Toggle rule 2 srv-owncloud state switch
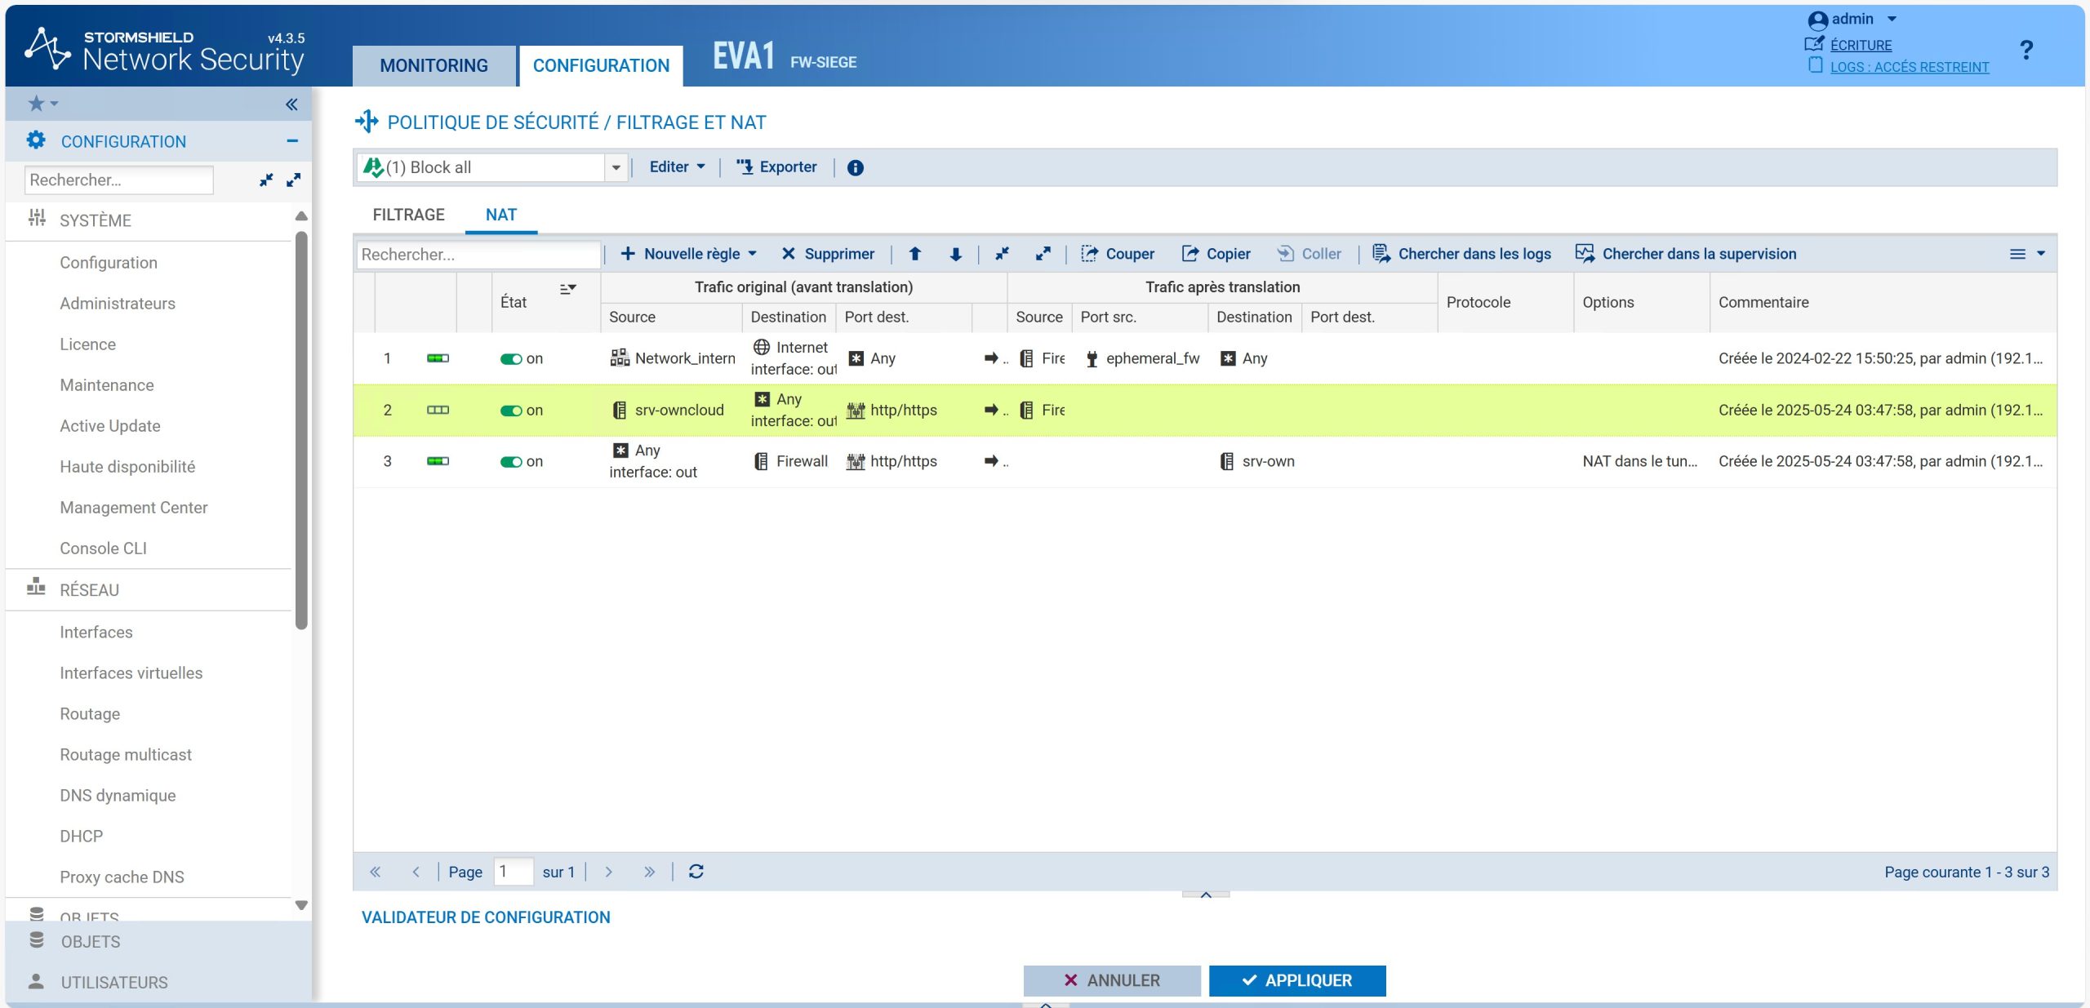The height and width of the screenshot is (1008, 2090). 511,410
